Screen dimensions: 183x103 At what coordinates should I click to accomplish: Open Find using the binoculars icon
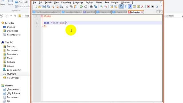pyautogui.click(x=91, y=7)
